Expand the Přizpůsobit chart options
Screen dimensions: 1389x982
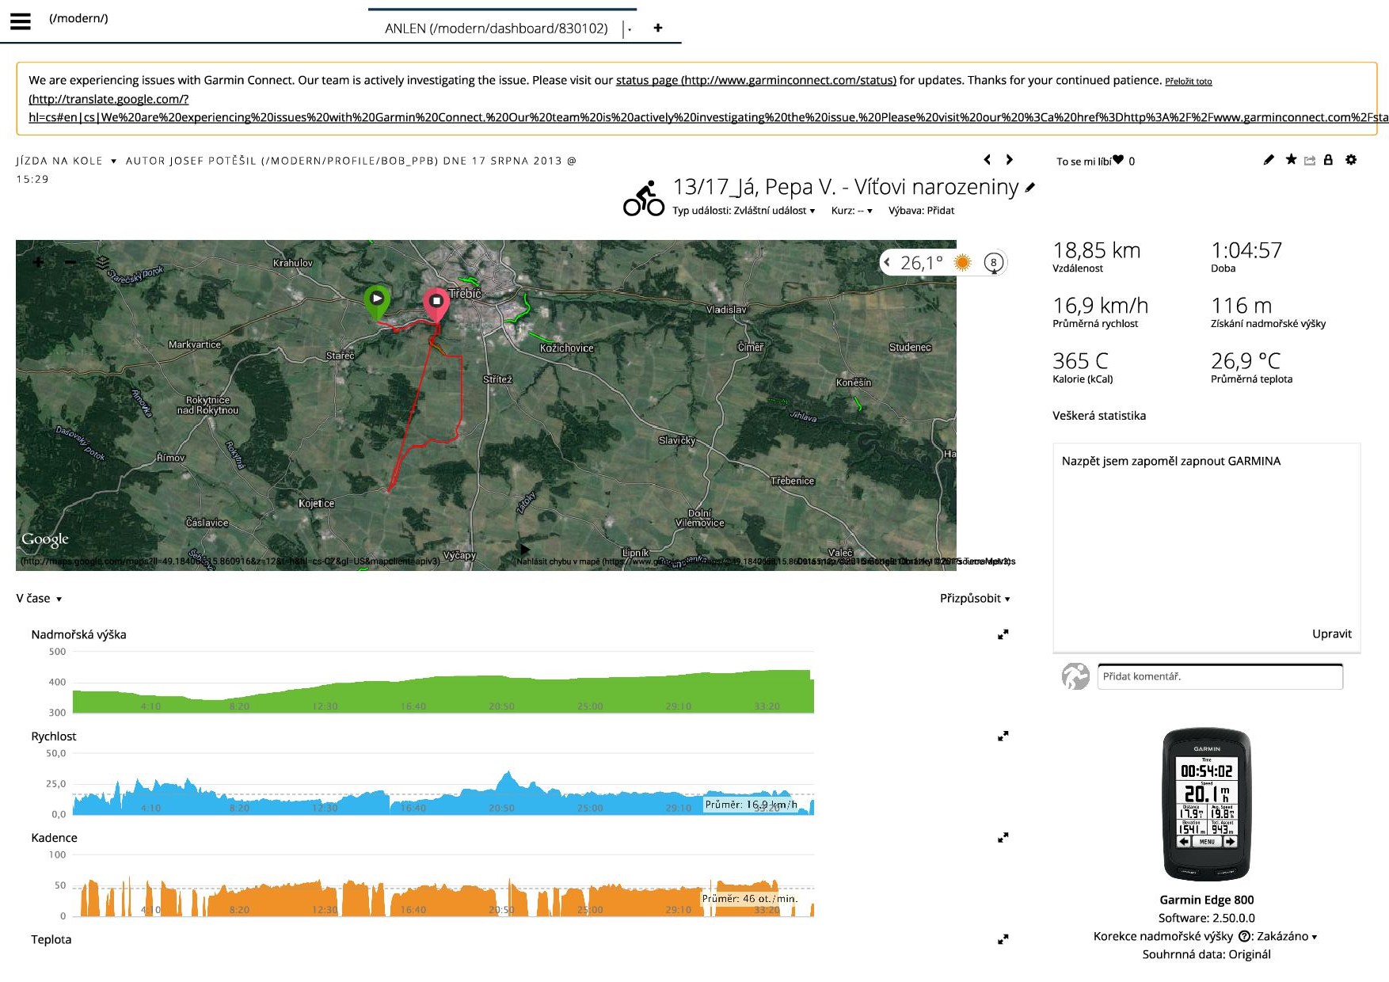tap(974, 599)
